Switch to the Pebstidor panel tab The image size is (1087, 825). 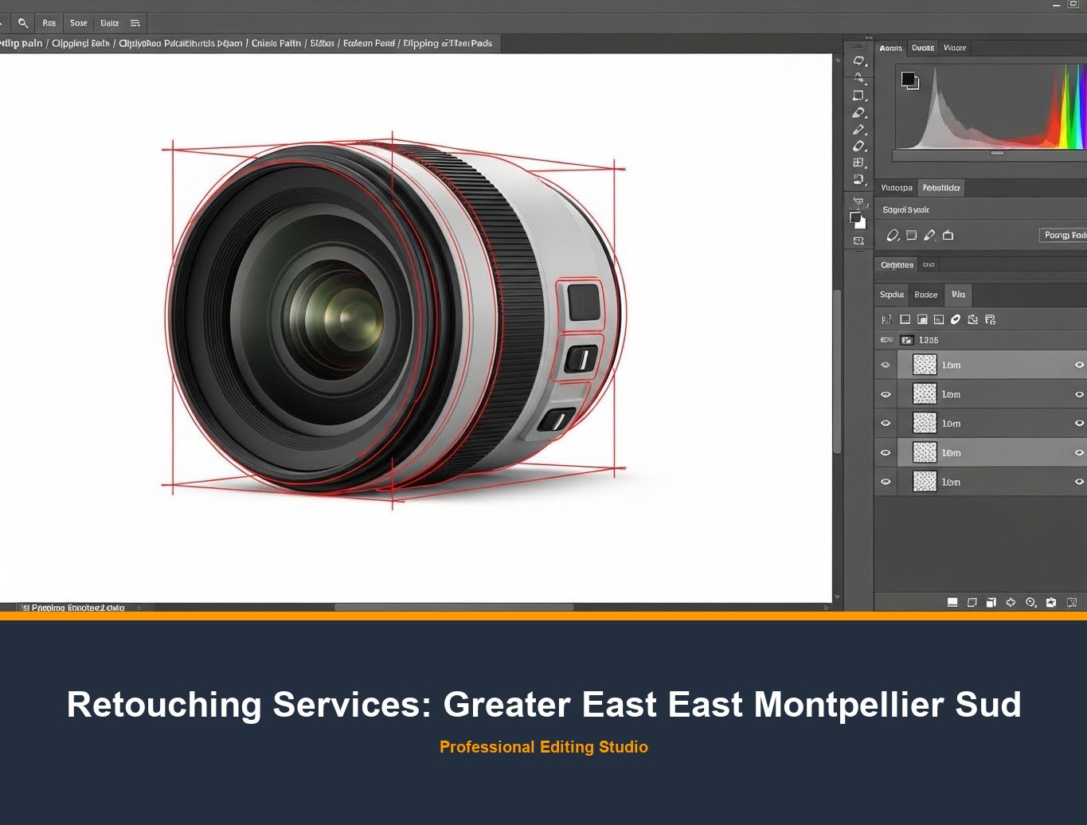pyautogui.click(x=940, y=187)
